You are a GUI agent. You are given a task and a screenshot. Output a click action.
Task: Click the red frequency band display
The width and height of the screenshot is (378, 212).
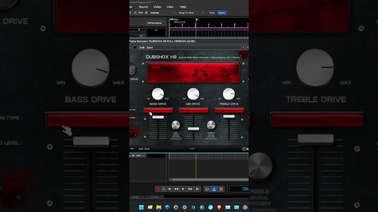[x=193, y=73]
